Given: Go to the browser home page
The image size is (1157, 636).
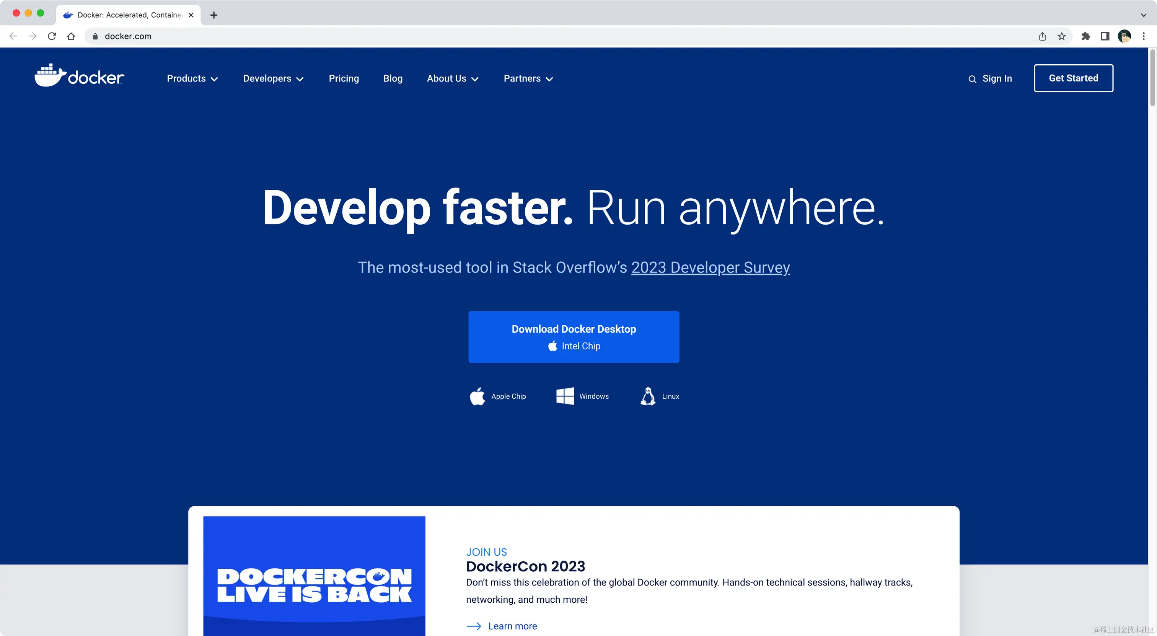Looking at the screenshot, I should [x=71, y=36].
